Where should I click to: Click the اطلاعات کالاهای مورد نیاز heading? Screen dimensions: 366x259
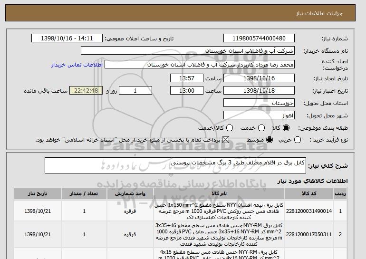[x=313, y=181]
